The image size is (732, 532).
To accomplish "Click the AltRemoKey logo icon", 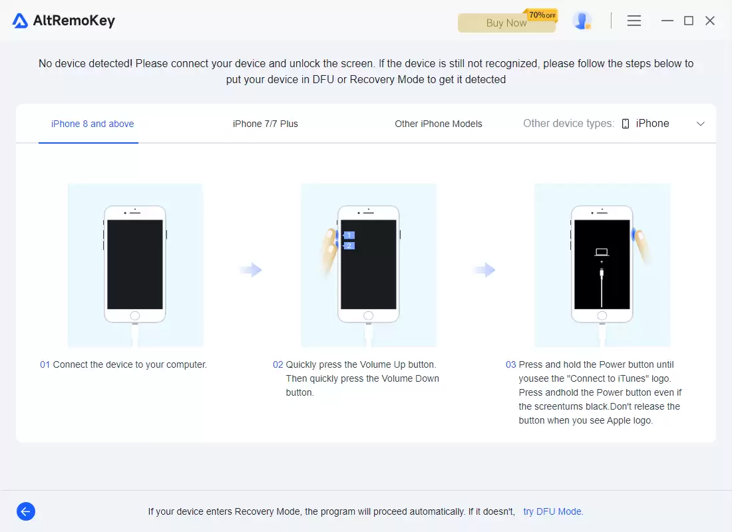I will (20, 21).
